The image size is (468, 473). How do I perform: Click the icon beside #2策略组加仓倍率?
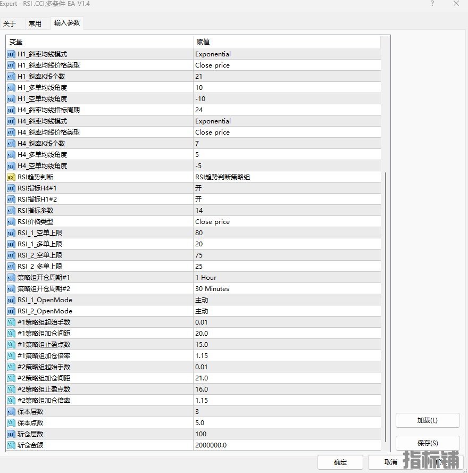coord(11,401)
